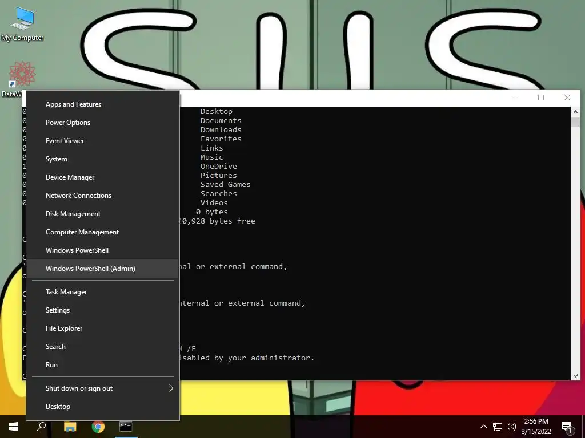Launch Windows PowerShell (Admin)
Screen dimensions: 585x438
[103, 269]
